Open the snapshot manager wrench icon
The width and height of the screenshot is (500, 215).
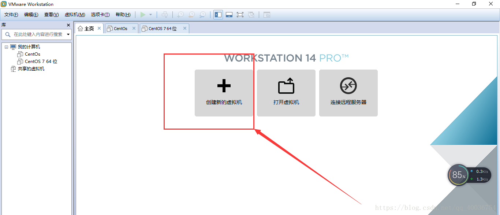[x=202, y=15]
